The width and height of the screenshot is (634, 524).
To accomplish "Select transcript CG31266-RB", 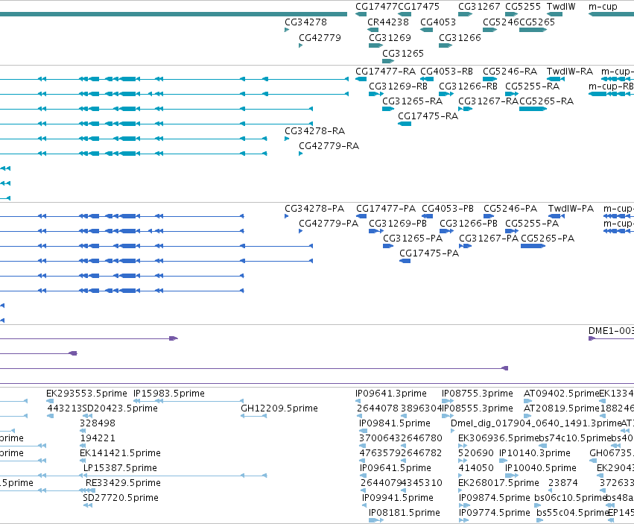I will coord(468,86).
